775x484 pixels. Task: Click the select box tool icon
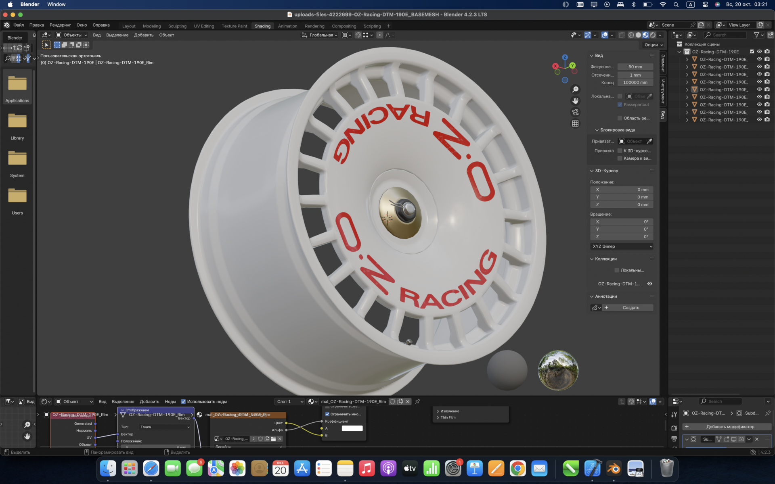tap(46, 45)
